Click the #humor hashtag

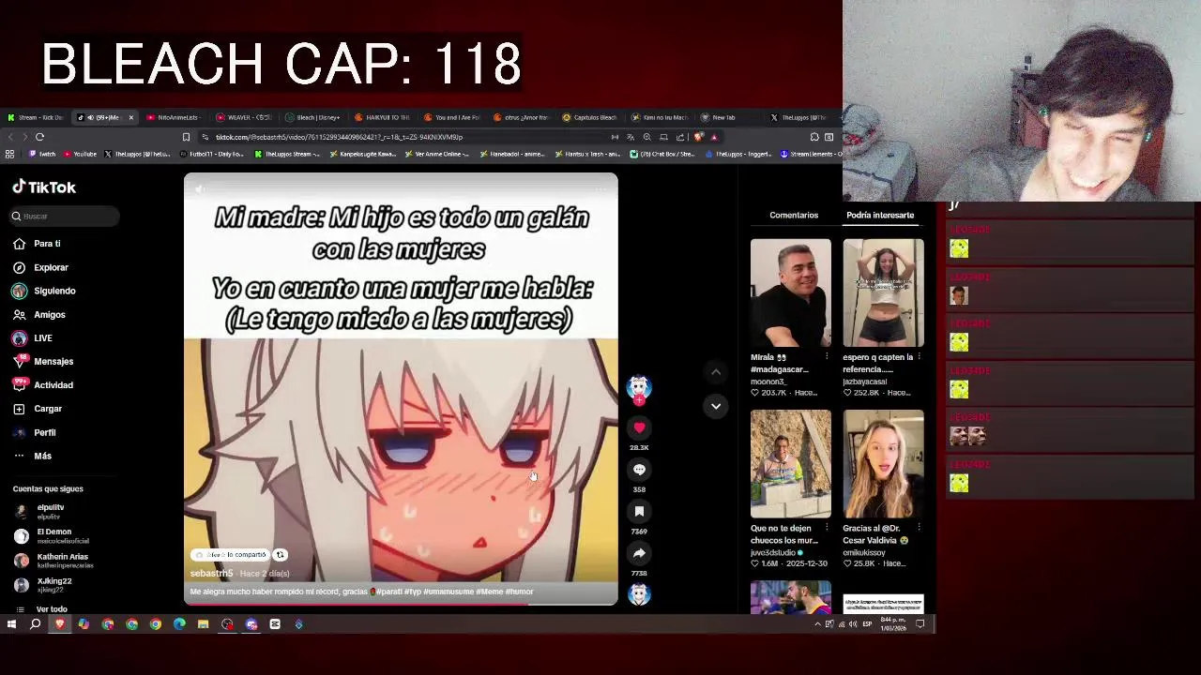pyautogui.click(x=519, y=592)
